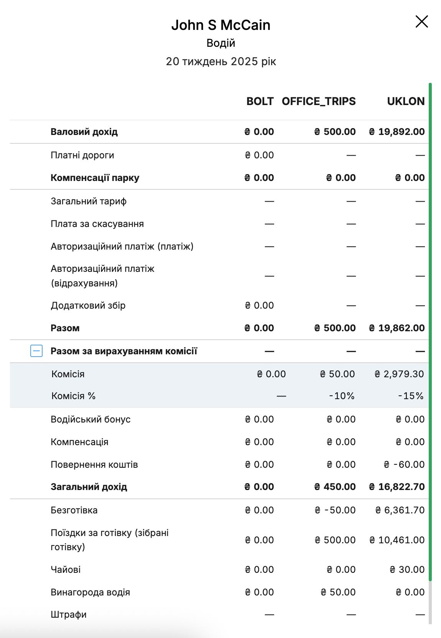This screenshot has height=638, width=441.
Task: Select the 'Компенсації парку' row label
Action: click(95, 178)
